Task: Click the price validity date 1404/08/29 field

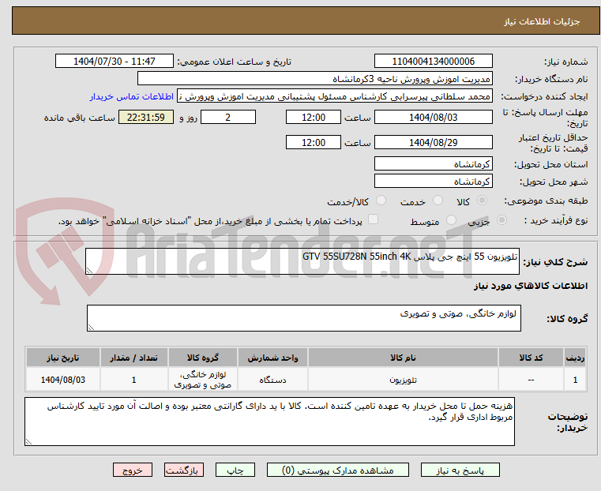Action: pyautogui.click(x=433, y=142)
